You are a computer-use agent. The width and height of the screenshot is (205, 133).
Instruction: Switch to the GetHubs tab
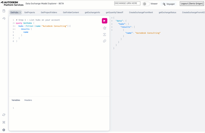pyautogui.click(x=14, y=12)
